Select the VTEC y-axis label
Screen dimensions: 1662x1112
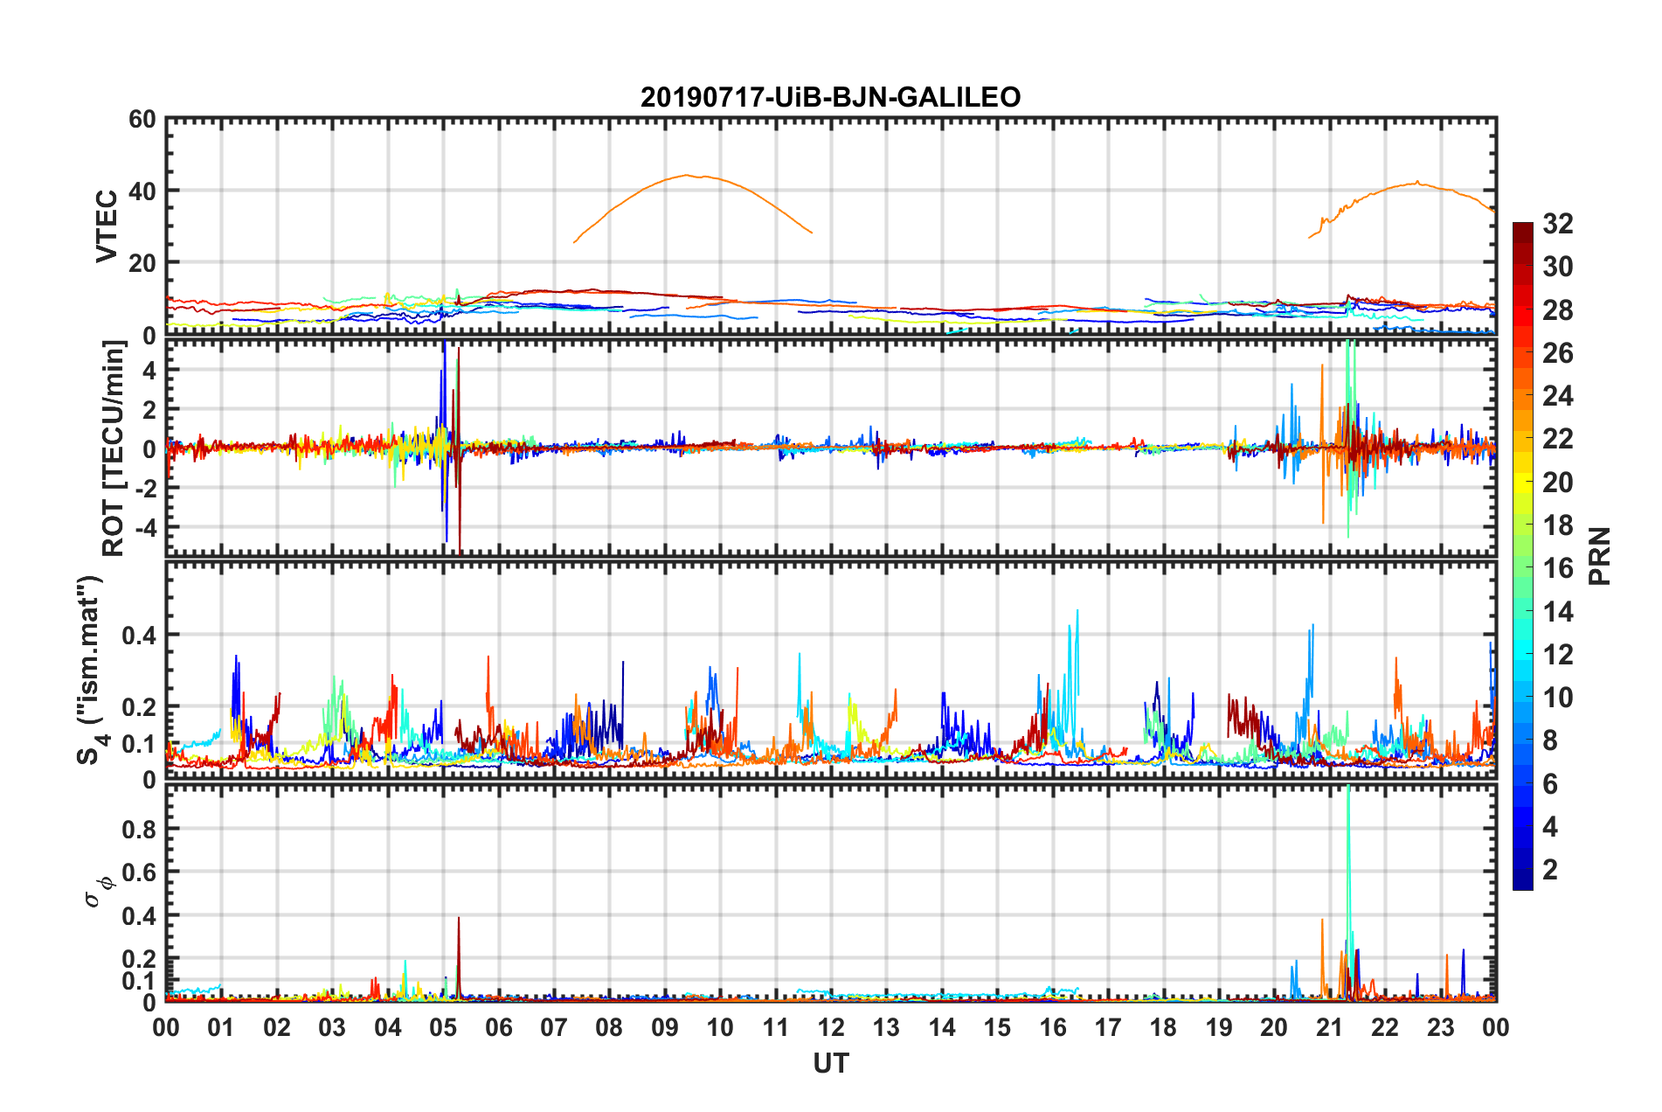(x=107, y=226)
